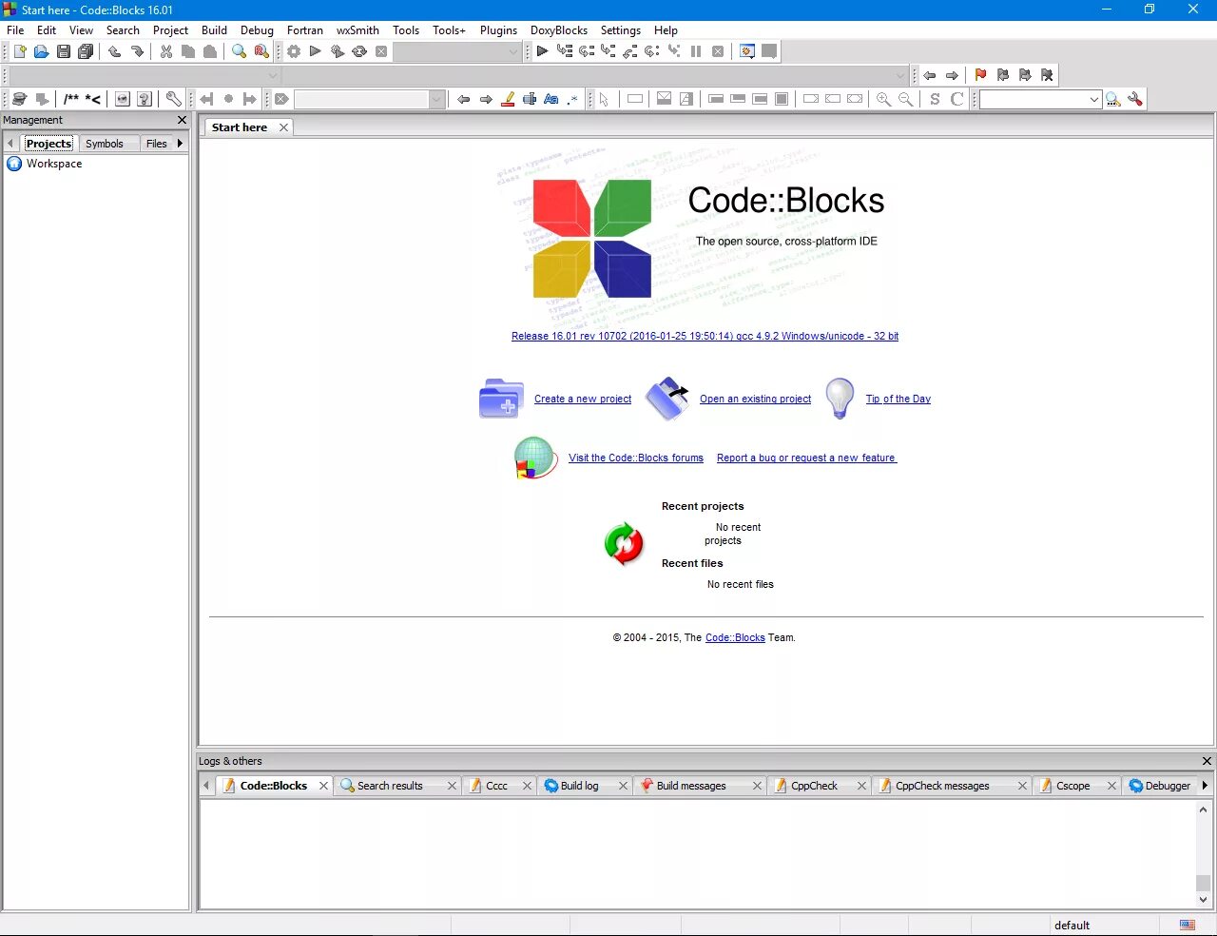The image size is (1217, 936).
Task: Click the Toggle bookmark red flag icon
Action: (980, 75)
